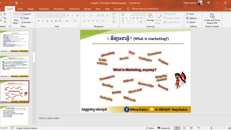Open Slide Sorter view in status bar
The image size is (231, 130).
[x=184, y=128]
